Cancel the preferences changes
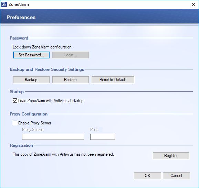This screenshot has width=199, height=188. click(x=176, y=176)
